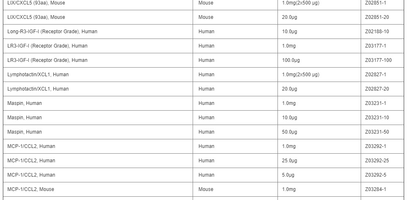The width and height of the screenshot is (407, 200).
Task: Open catalog number Z03177-100
Action: click(378, 60)
